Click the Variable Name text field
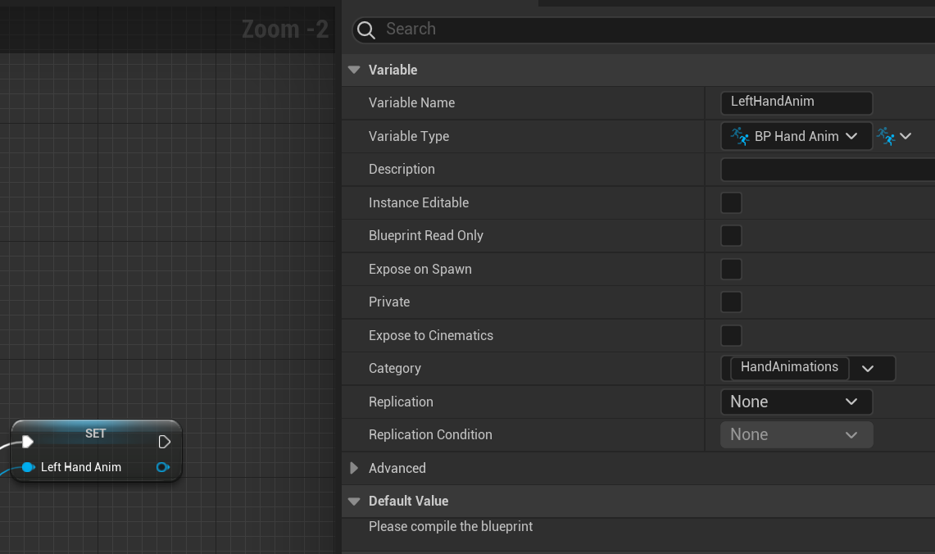 796,102
